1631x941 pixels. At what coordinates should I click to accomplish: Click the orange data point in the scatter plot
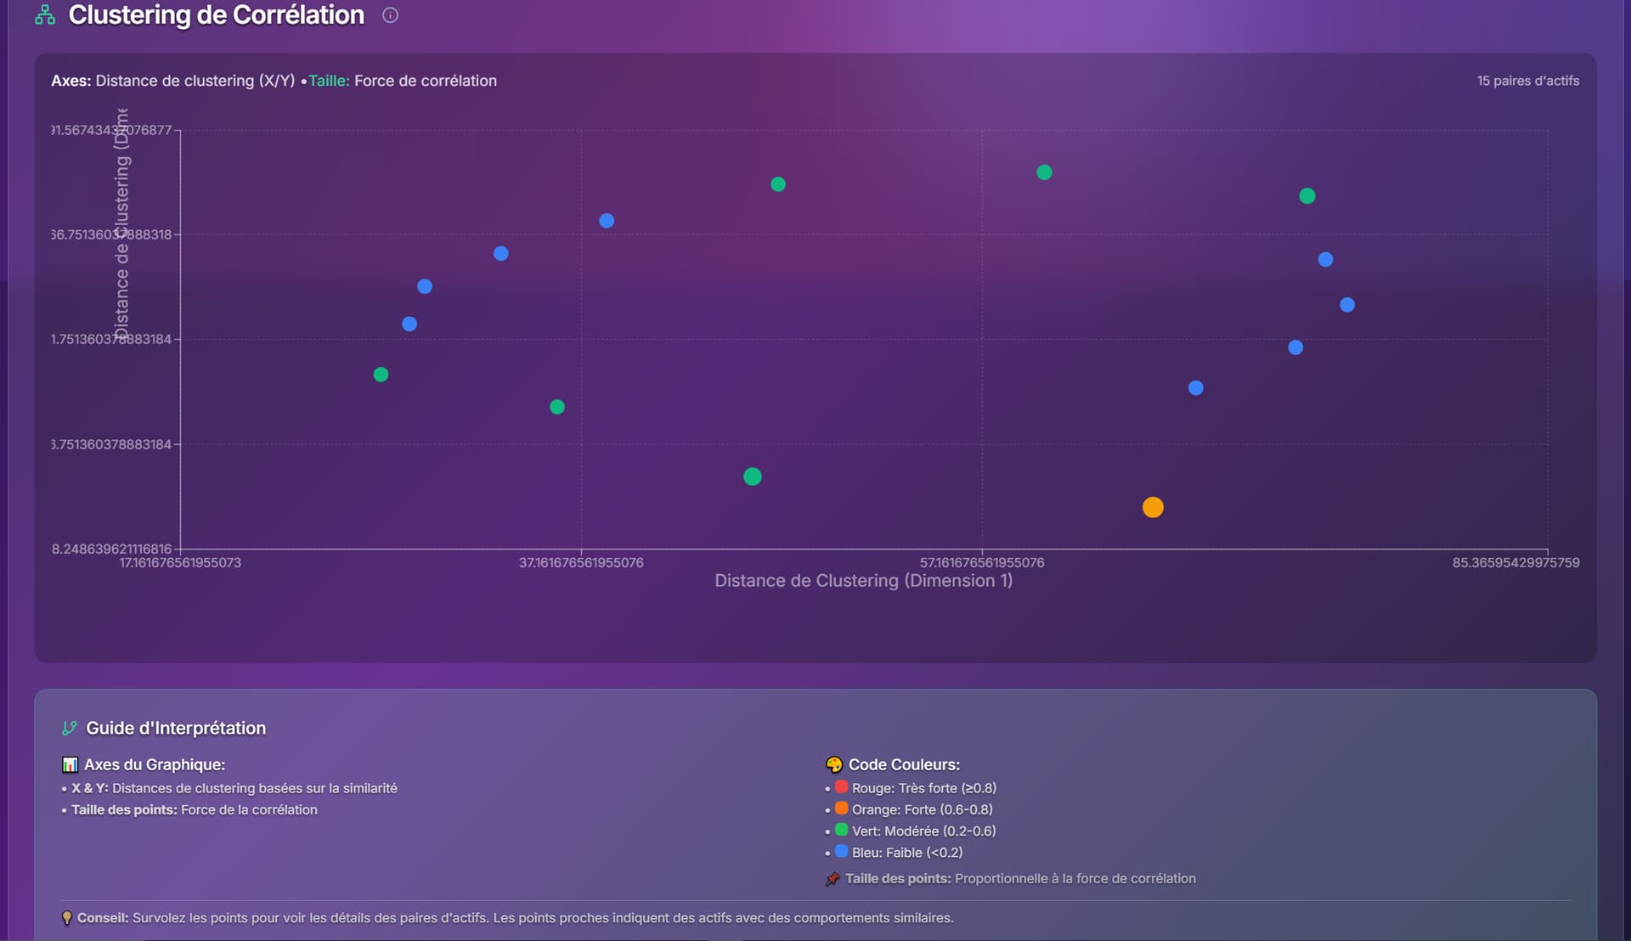(1153, 508)
